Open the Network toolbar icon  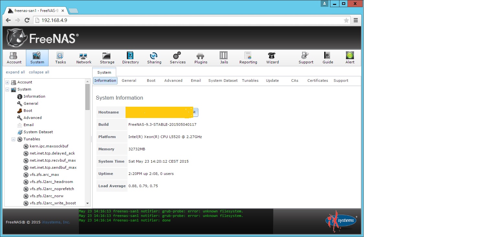click(x=84, y=58)
